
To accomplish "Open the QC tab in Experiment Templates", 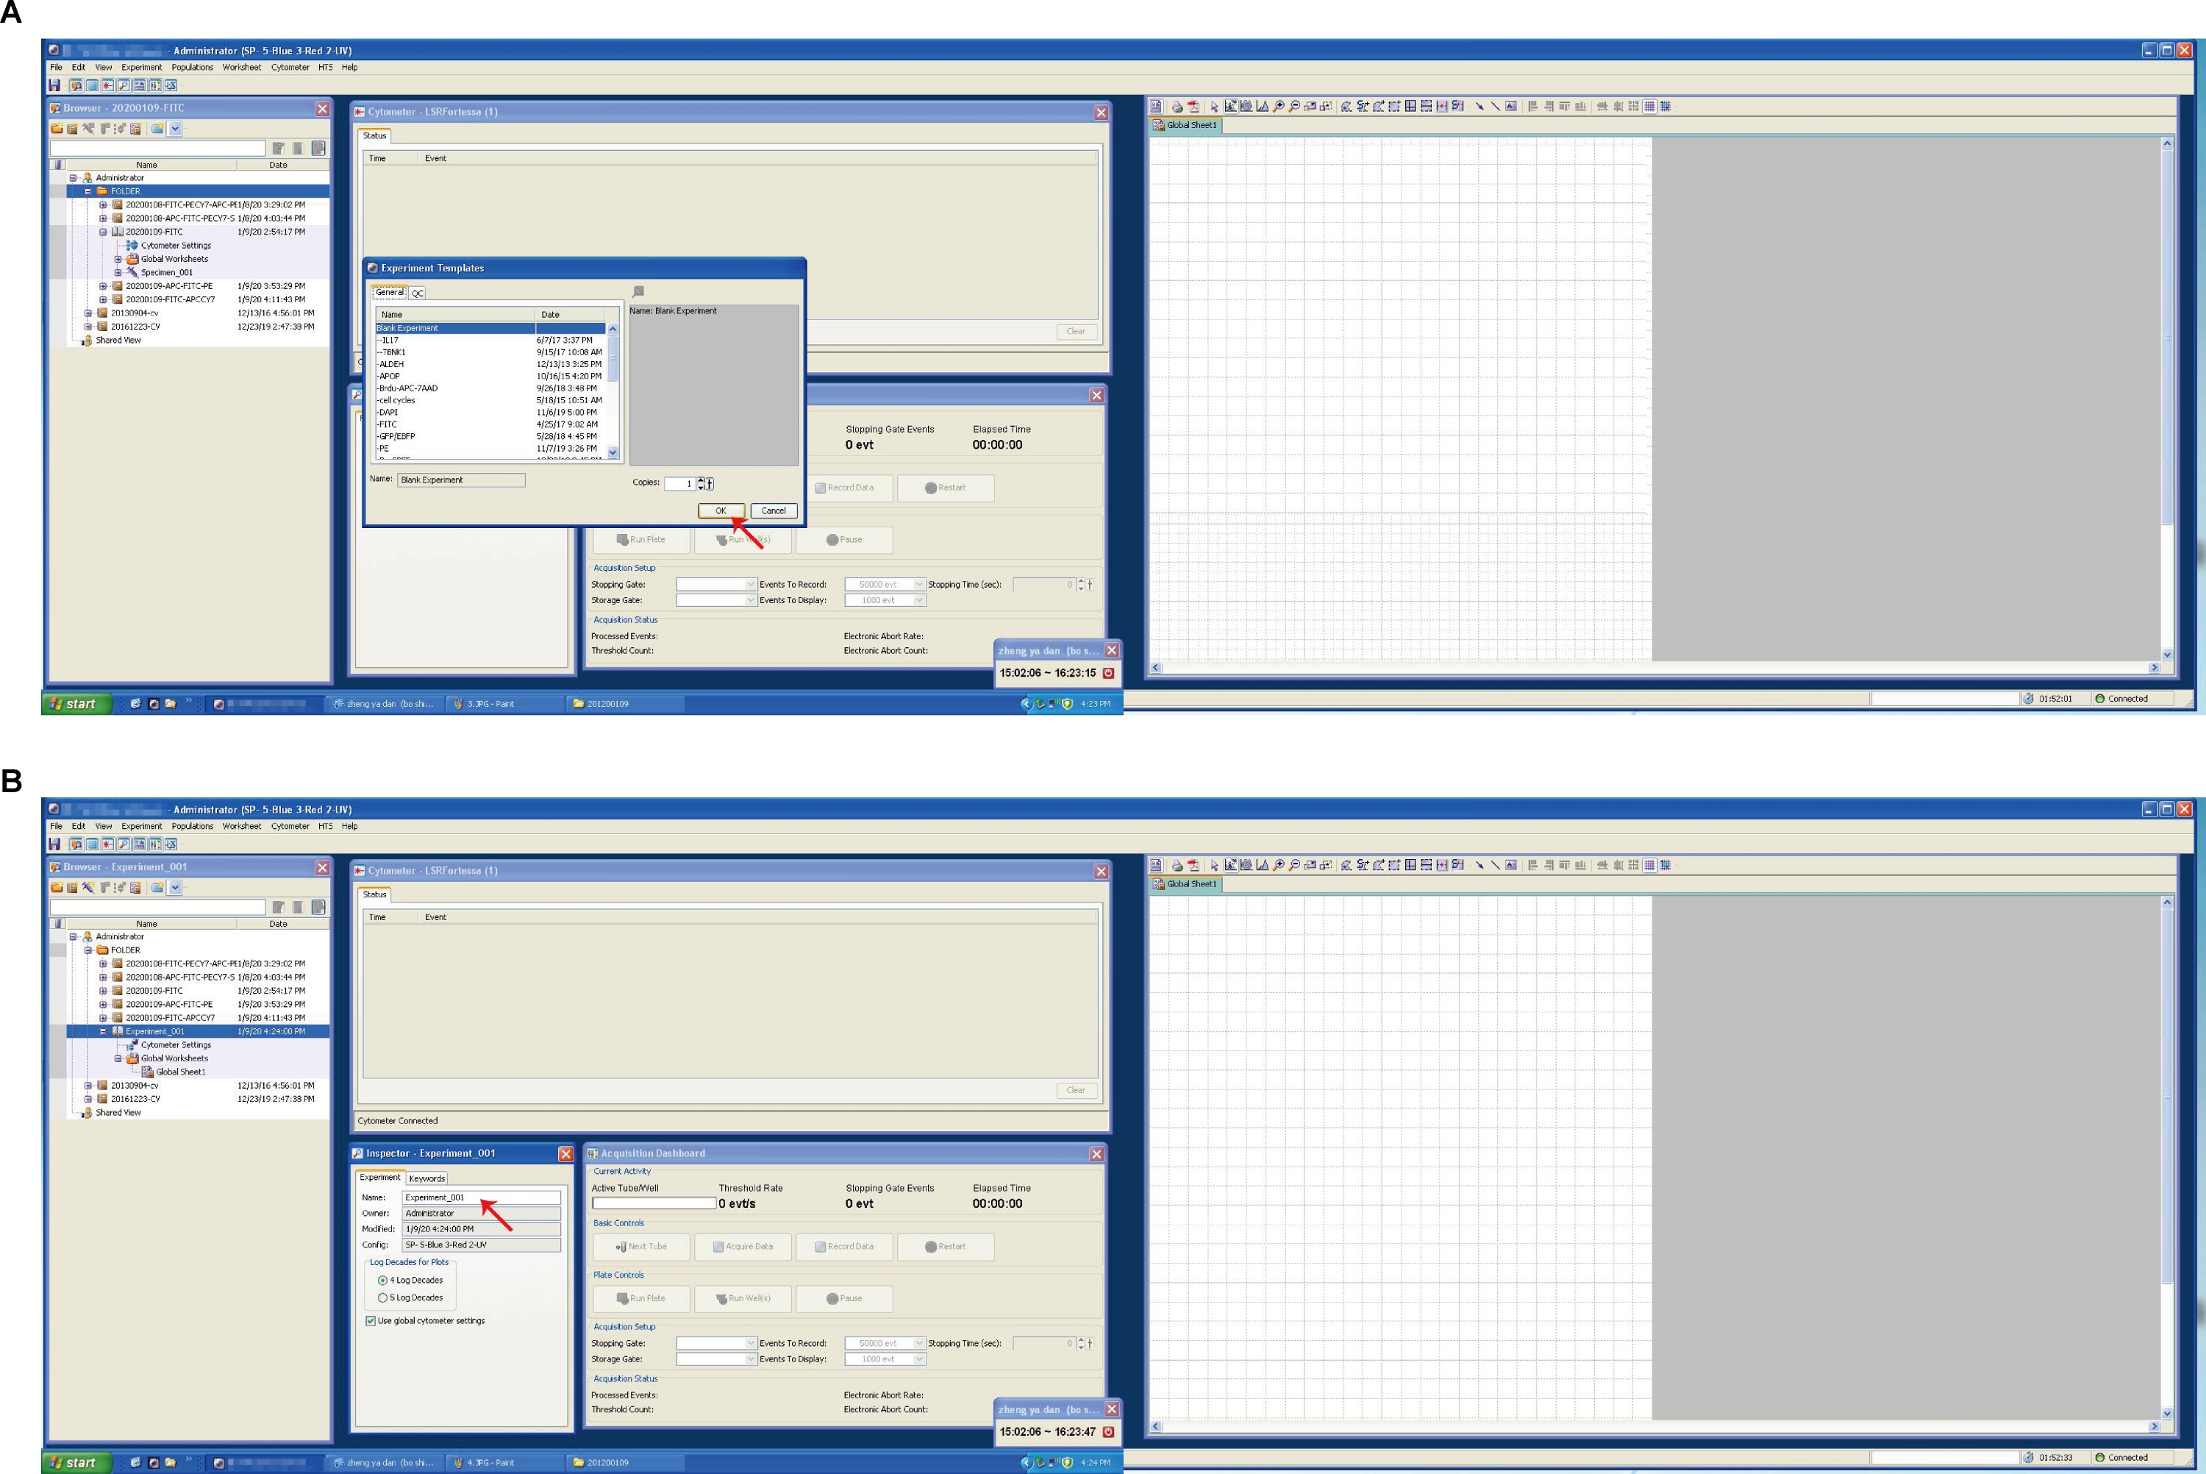I will [x=418, y=293].
